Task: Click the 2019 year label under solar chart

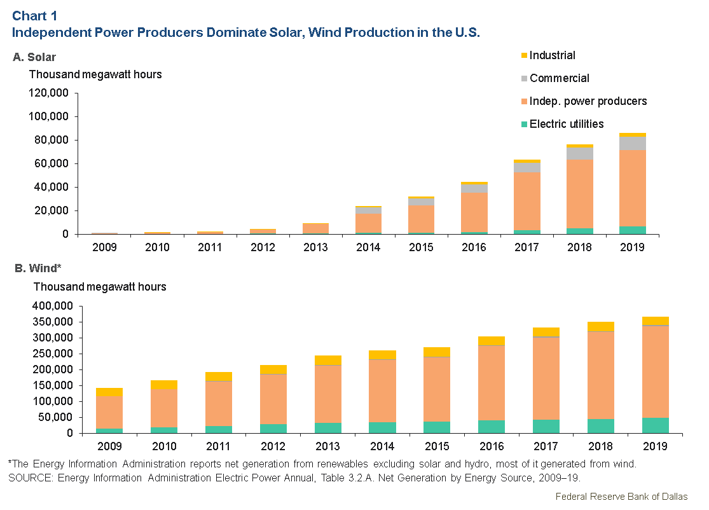Action: click(632, 247)
